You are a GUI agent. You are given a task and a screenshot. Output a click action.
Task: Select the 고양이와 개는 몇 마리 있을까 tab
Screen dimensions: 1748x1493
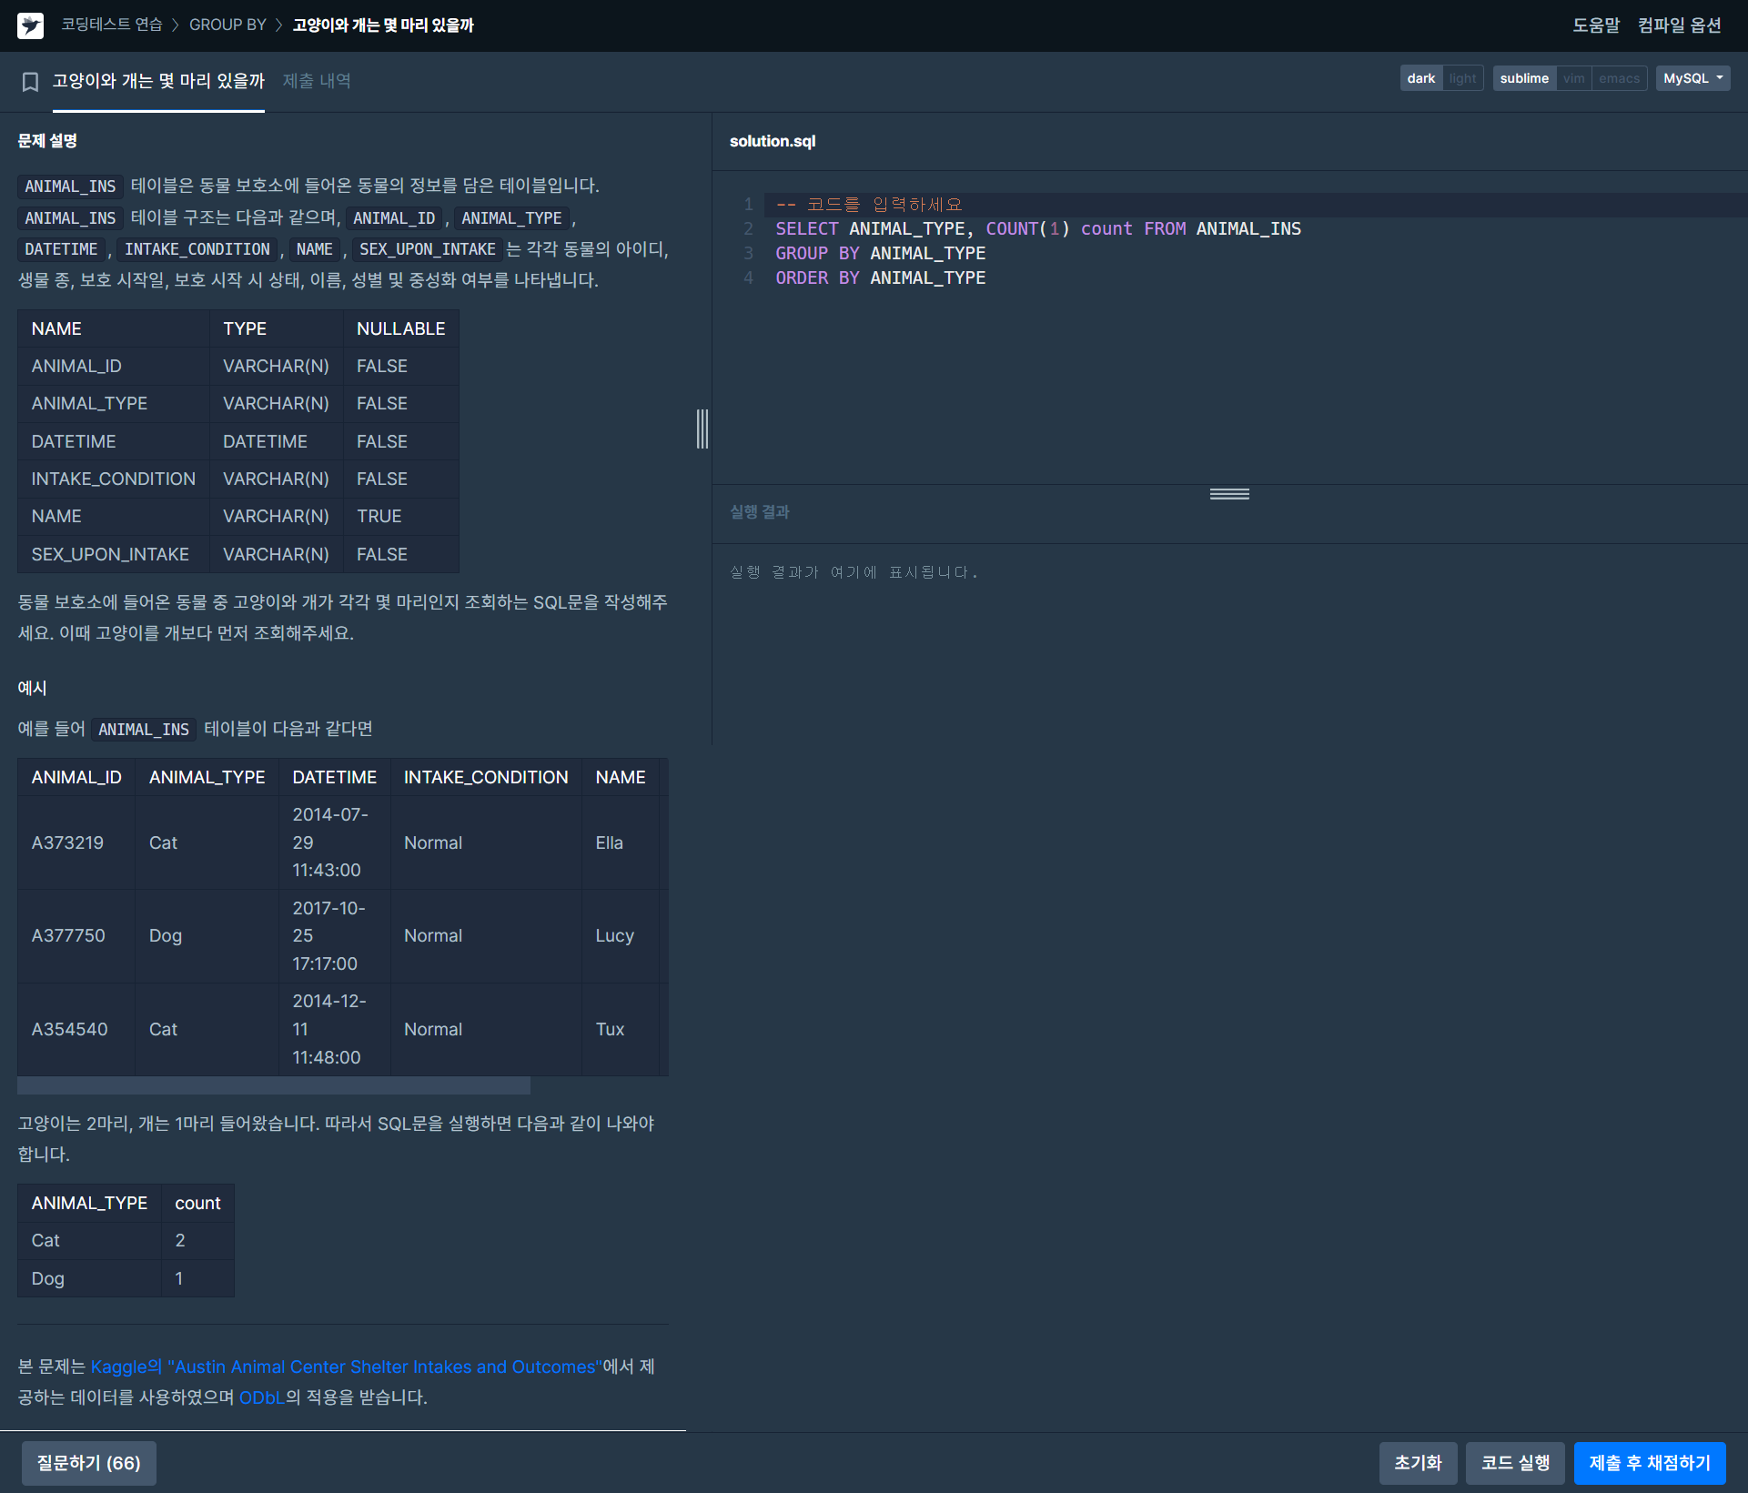(x=158, y=81)
